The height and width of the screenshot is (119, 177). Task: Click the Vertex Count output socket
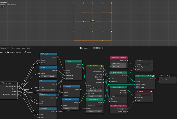[127, 109]
